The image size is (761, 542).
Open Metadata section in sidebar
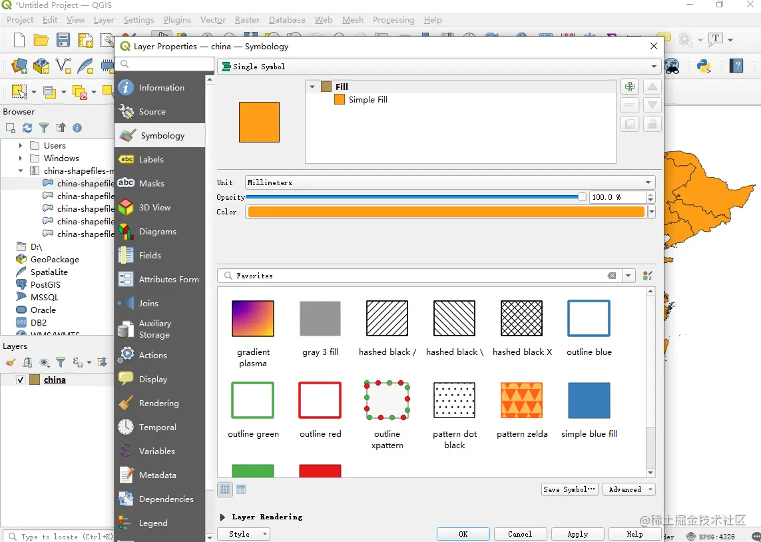point(160,475)
